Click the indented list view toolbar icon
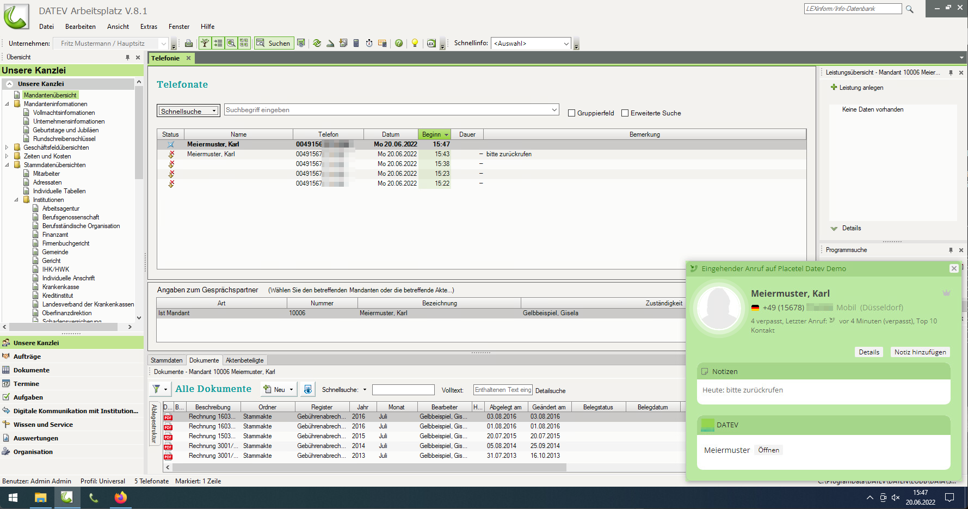Screen dimensions: 968x509 point(218,43)
